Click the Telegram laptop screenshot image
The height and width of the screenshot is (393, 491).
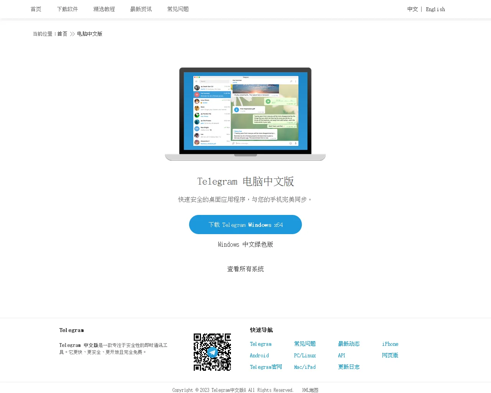tap(245, 114)
